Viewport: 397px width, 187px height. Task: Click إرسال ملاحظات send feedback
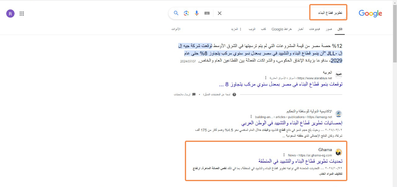coord(182,94)
